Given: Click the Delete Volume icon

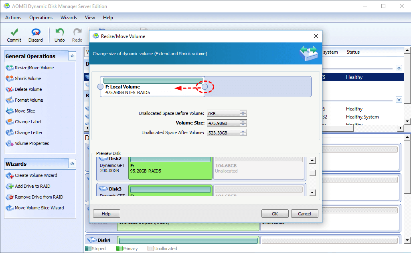Looking at the screenshot, I should pos(10,90).
